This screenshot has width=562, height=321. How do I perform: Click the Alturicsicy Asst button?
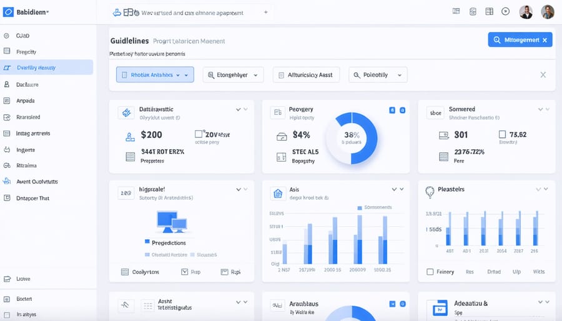point(306,75)
